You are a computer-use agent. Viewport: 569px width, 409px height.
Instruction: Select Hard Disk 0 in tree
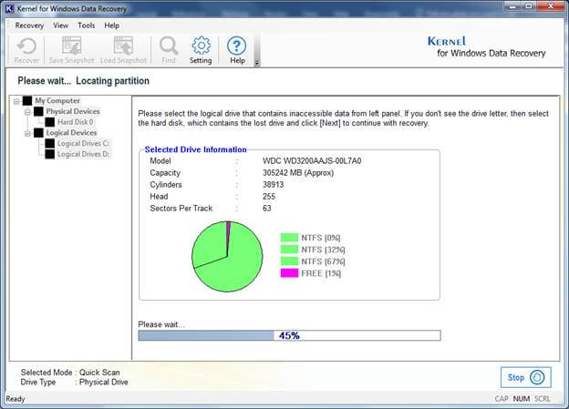pyautogui.click(x=76, y=122)
